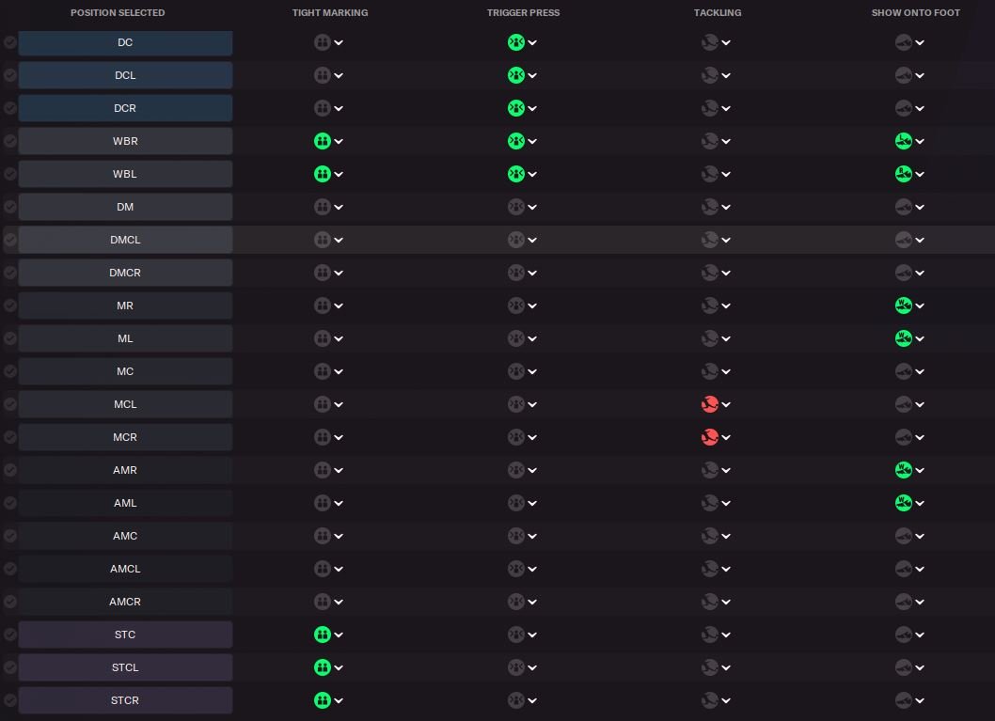Image resolution: width=995 pixels, height=721 pixels.
Task: Click the tight marking icon for STCR
Action: [322, 700]
